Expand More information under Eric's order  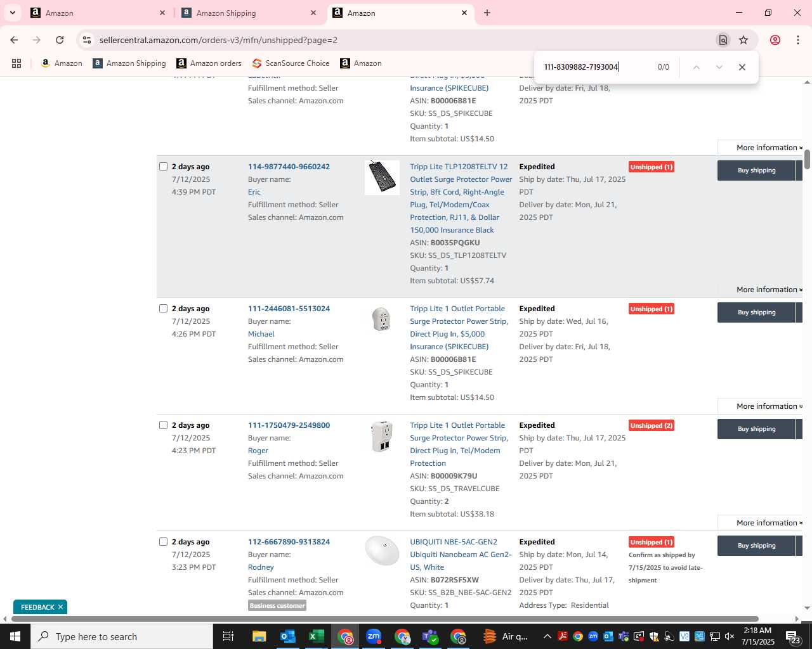[769, 290]
